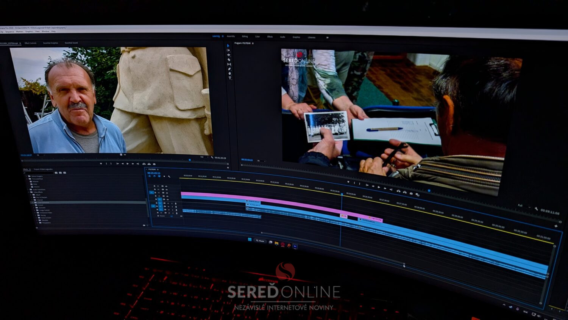Toggle Snap in Timeline
Screen dimensions: 568x320
[x=154, y=176]
